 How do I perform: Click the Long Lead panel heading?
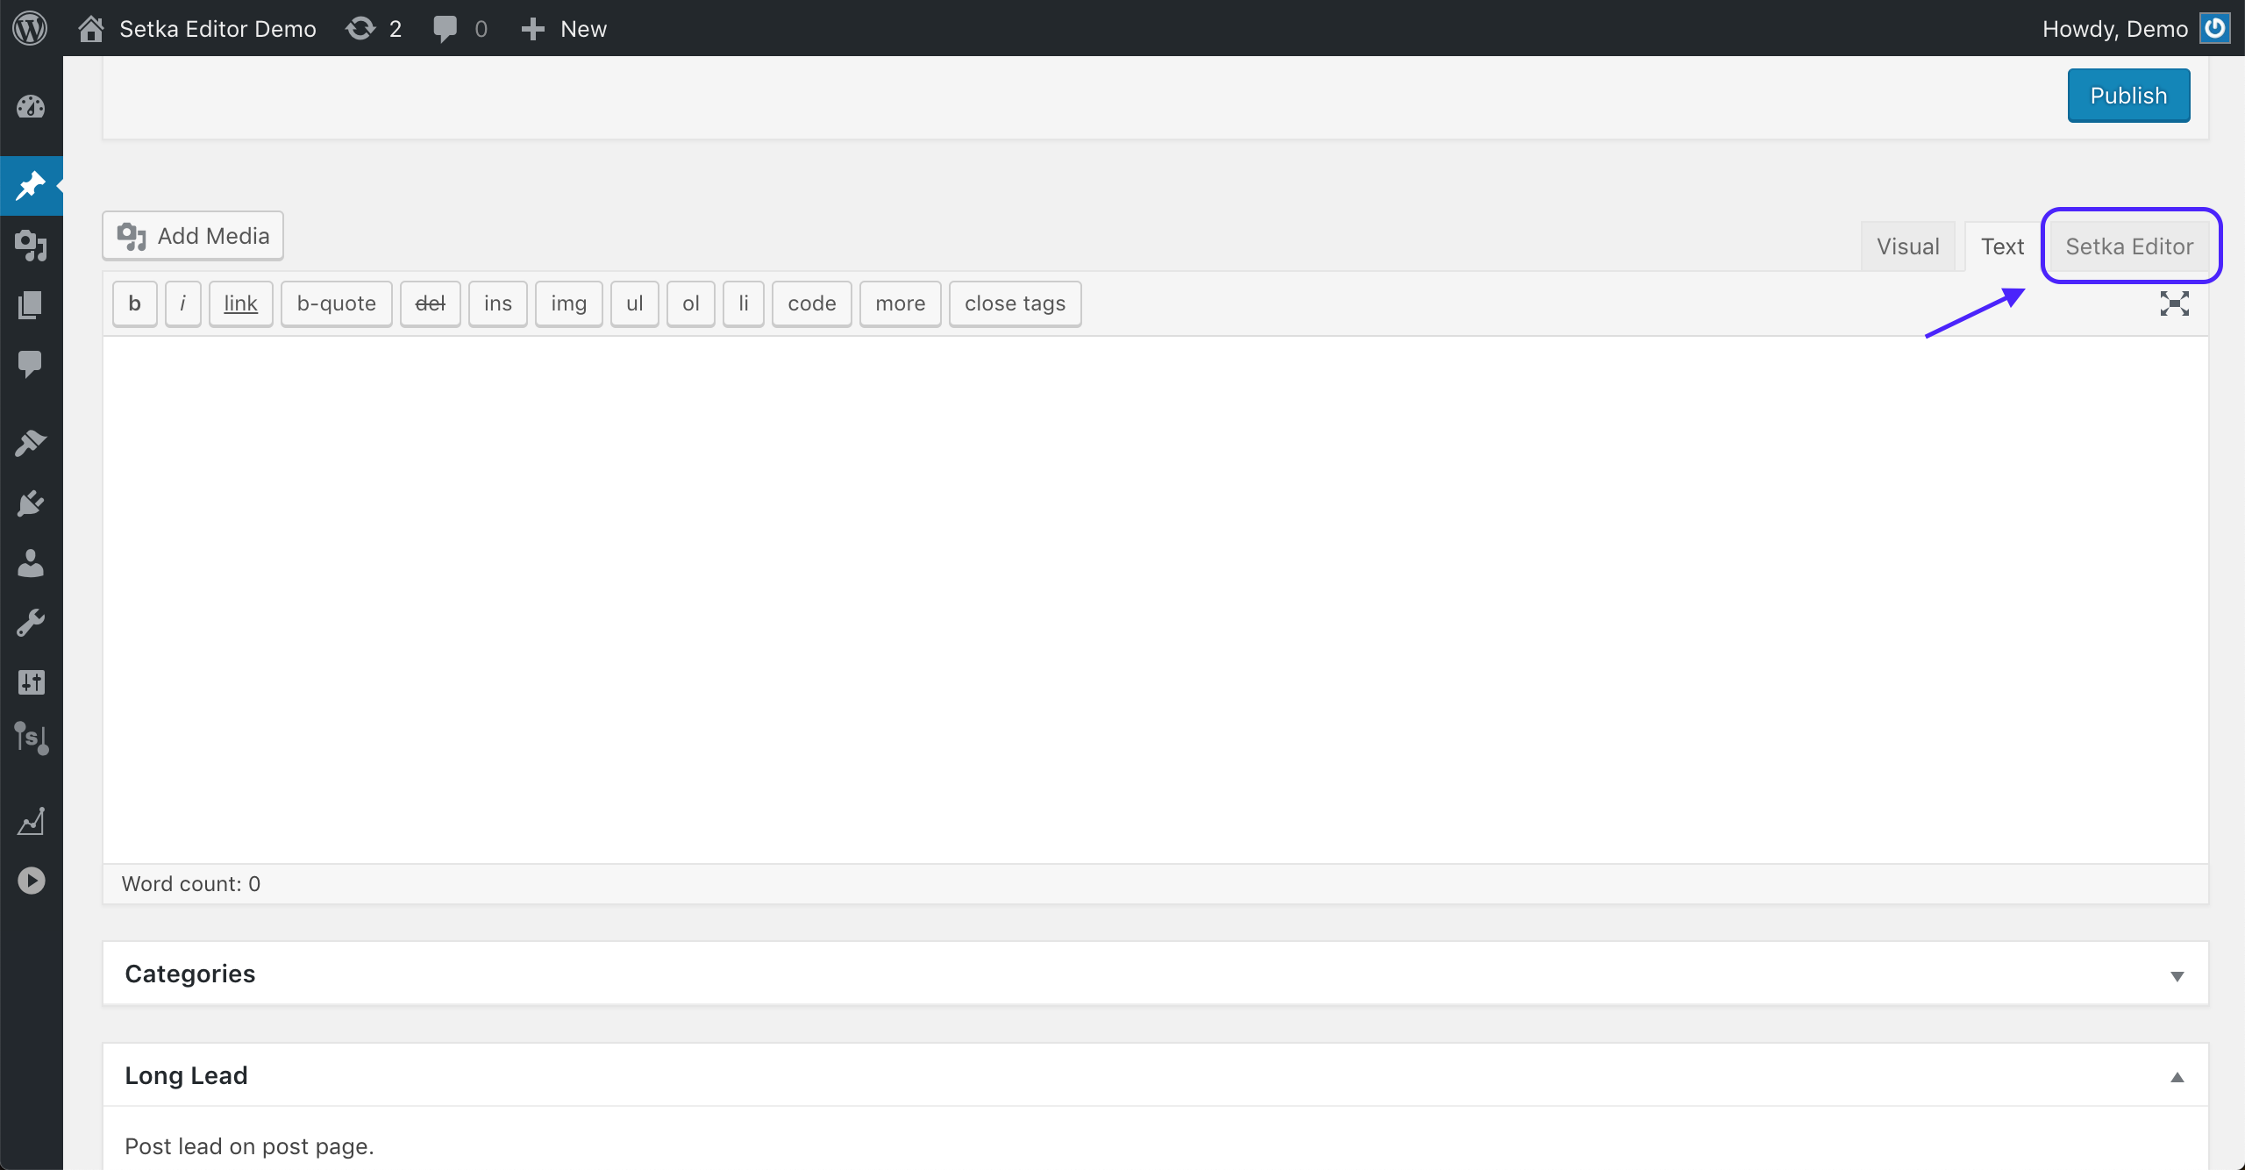click(x=186, y=1075)
